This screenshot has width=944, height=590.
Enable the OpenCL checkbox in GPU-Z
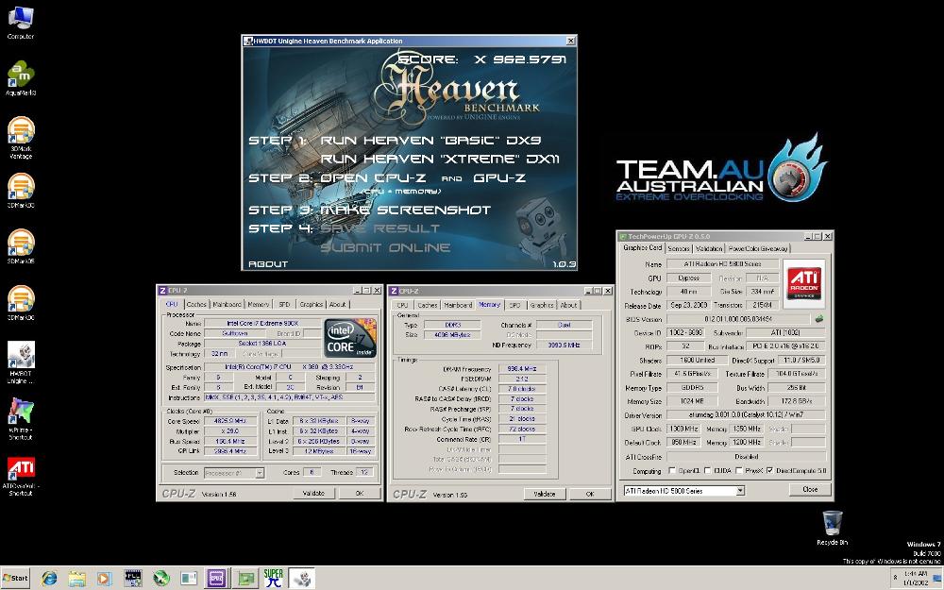point(672,471)
